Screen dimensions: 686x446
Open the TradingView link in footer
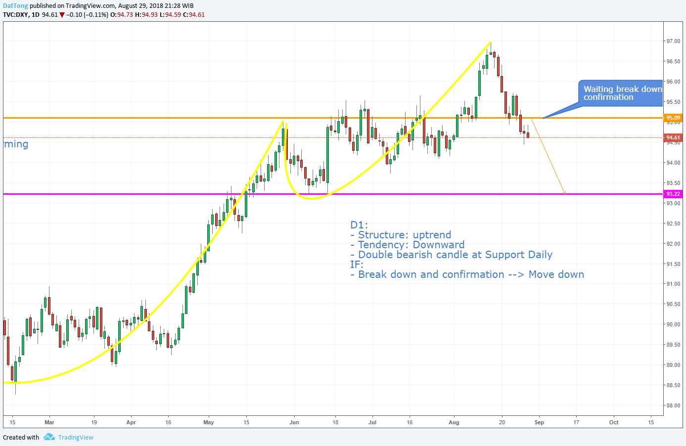click(x=76, y=438)
